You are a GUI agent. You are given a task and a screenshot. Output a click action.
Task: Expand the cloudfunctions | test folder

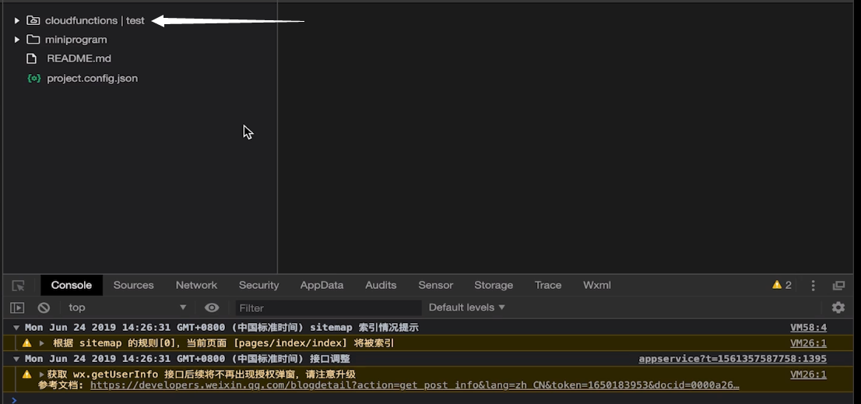(x=16, y=21)
